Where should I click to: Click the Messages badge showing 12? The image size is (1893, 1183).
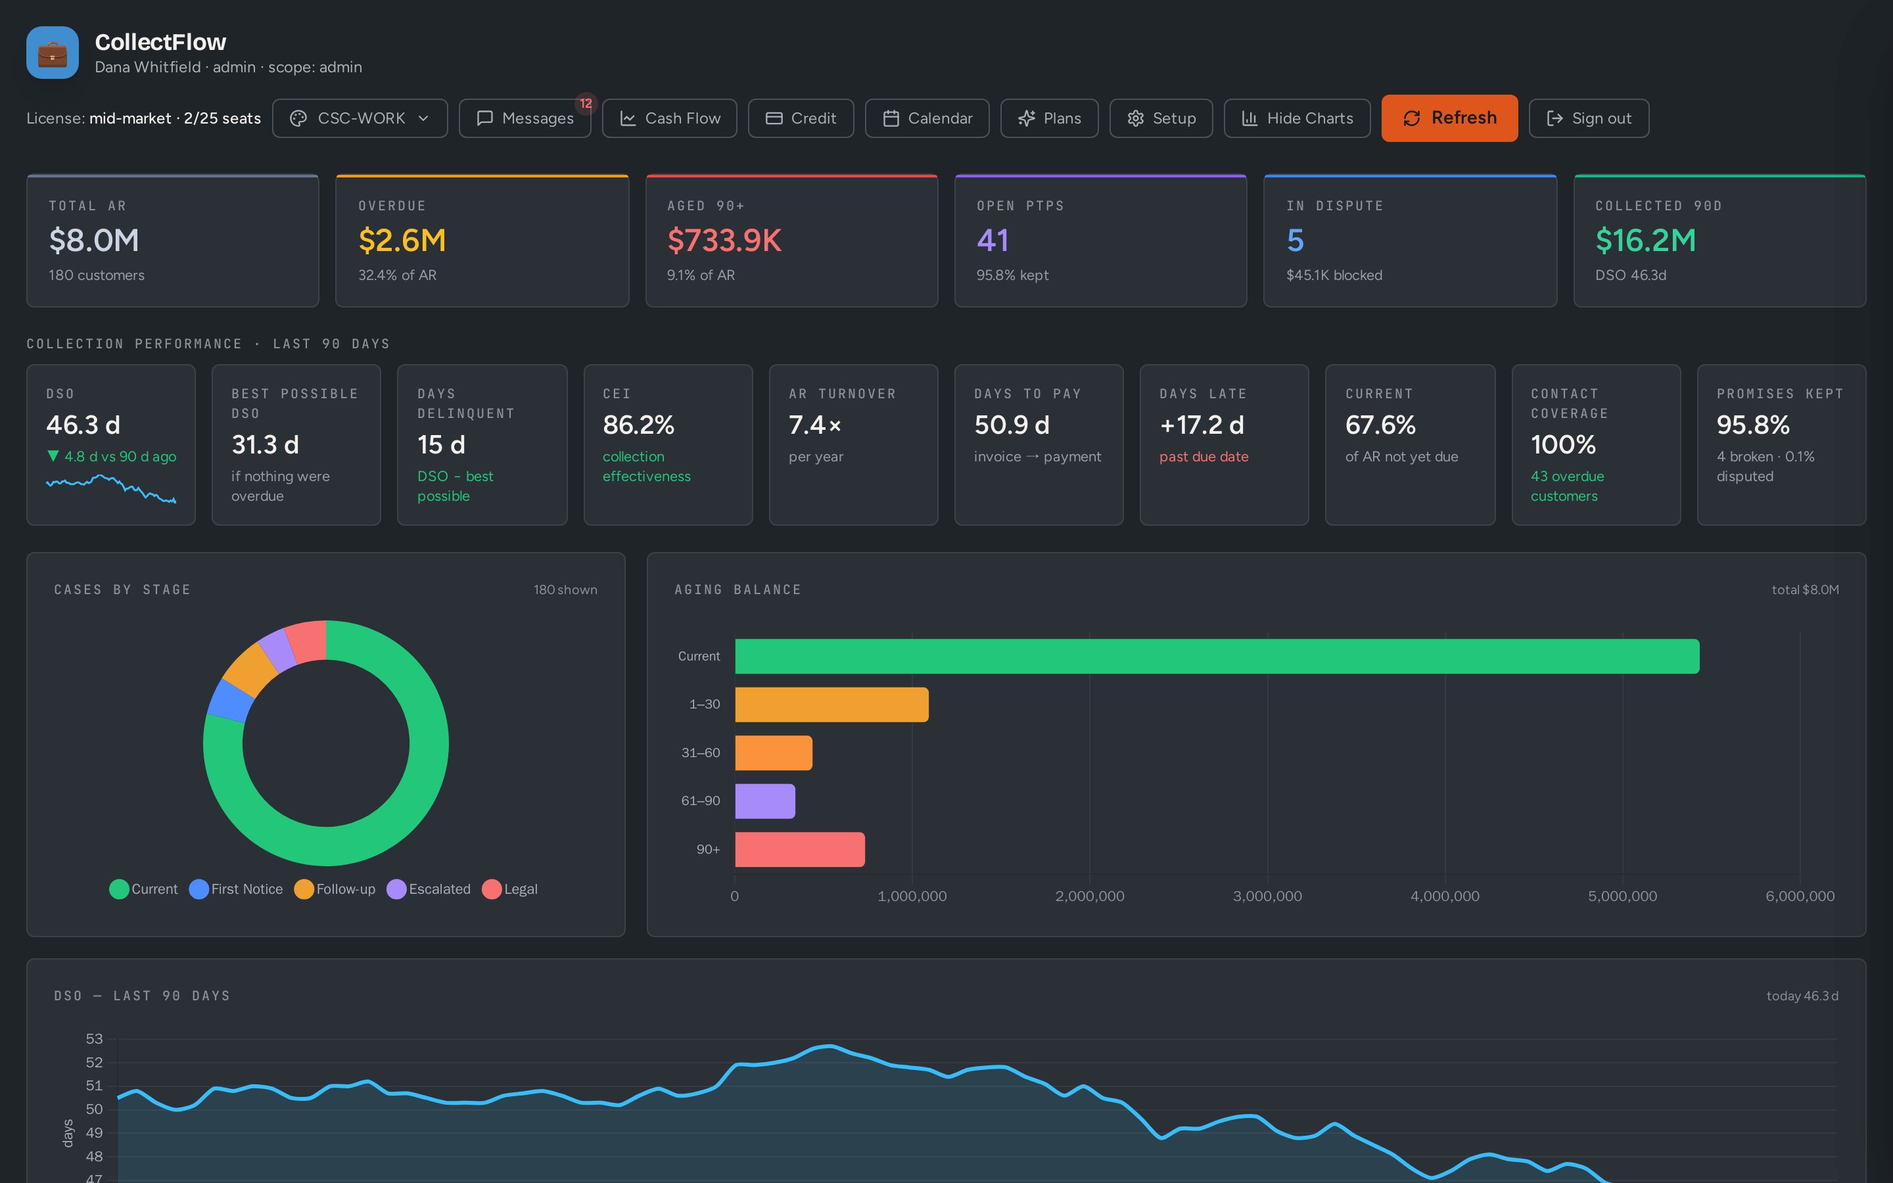pos(586,103)
